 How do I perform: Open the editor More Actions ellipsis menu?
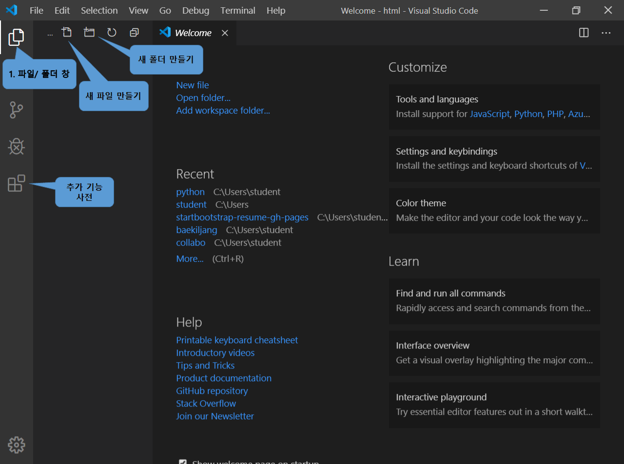click(x=606, y=33)
